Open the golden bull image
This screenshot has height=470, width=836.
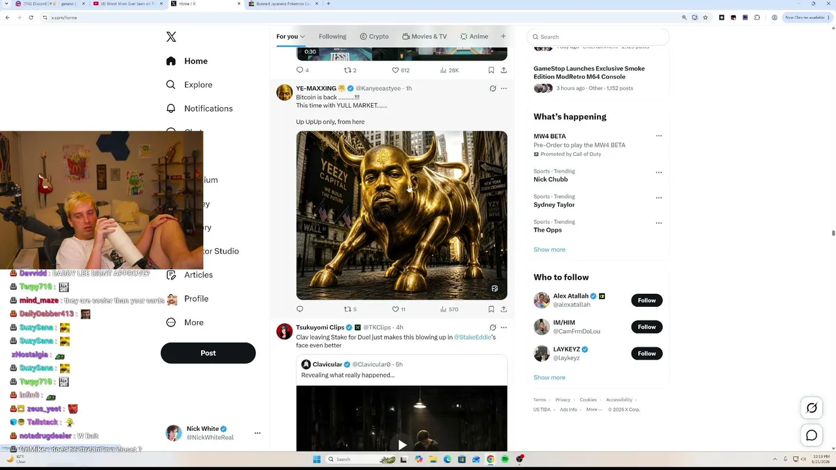pyautogui.click(x=402, y=215)
